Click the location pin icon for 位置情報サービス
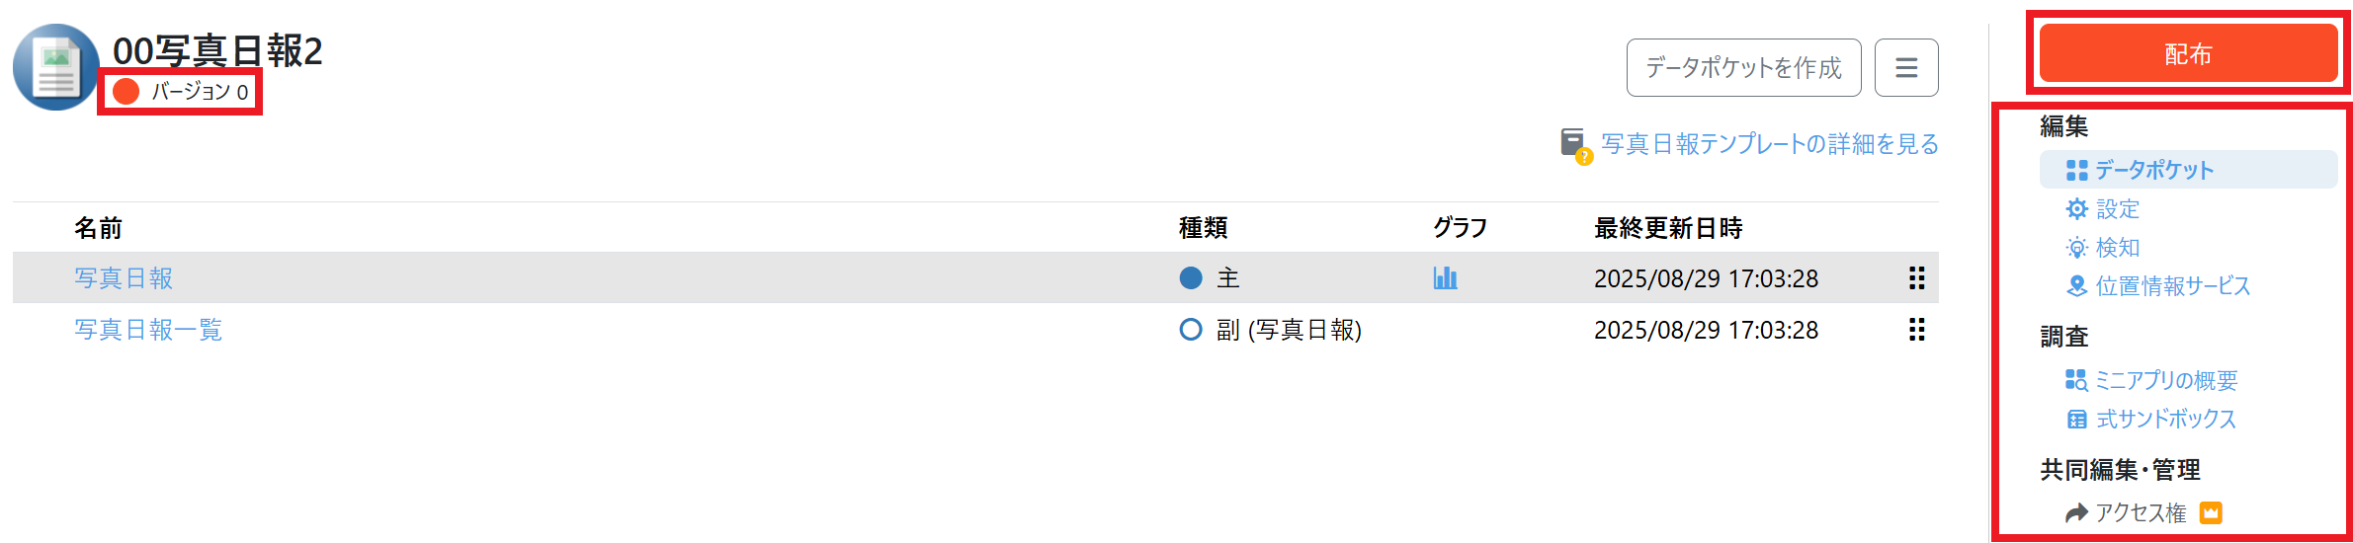 2076,286
